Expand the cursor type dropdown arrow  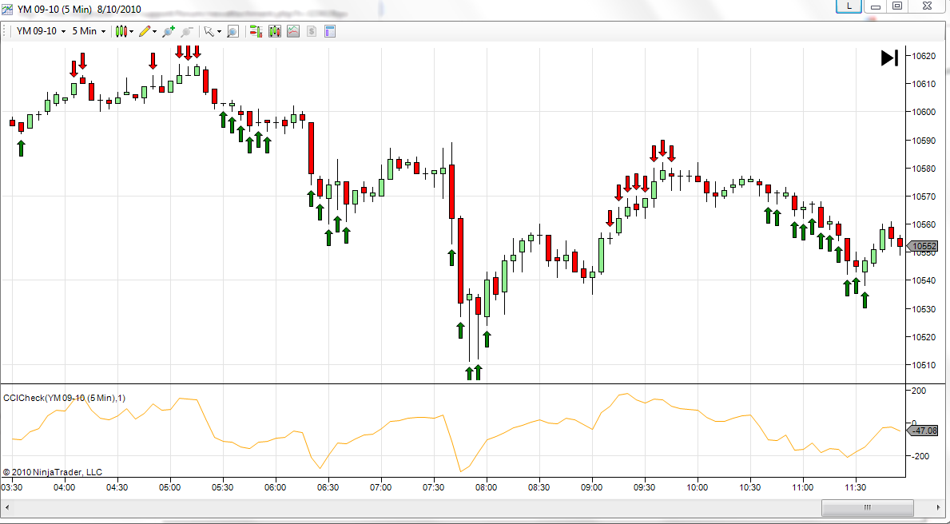(x=220, y=31)
